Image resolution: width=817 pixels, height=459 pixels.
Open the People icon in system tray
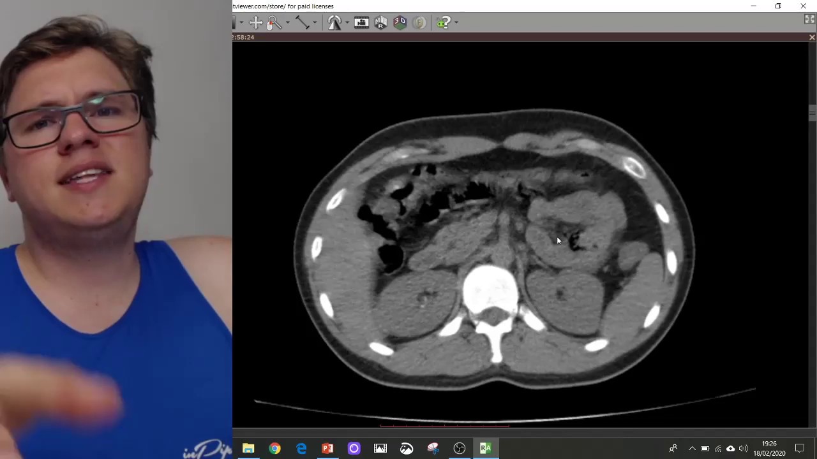(673, 449)
